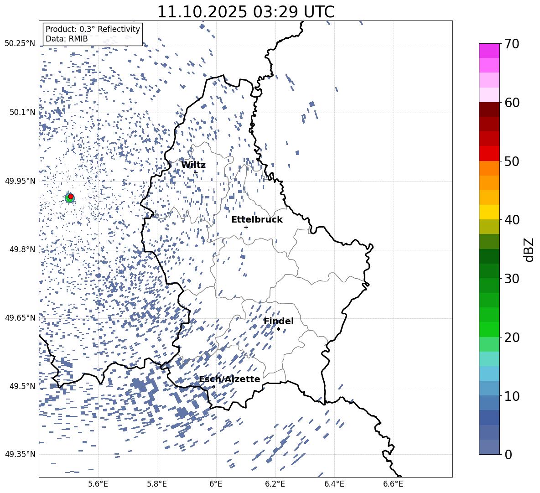Click the title '11.10.2025 03:29 UTC'
Image resolution: width=540 pixels, height=493 pixels.
246,12
